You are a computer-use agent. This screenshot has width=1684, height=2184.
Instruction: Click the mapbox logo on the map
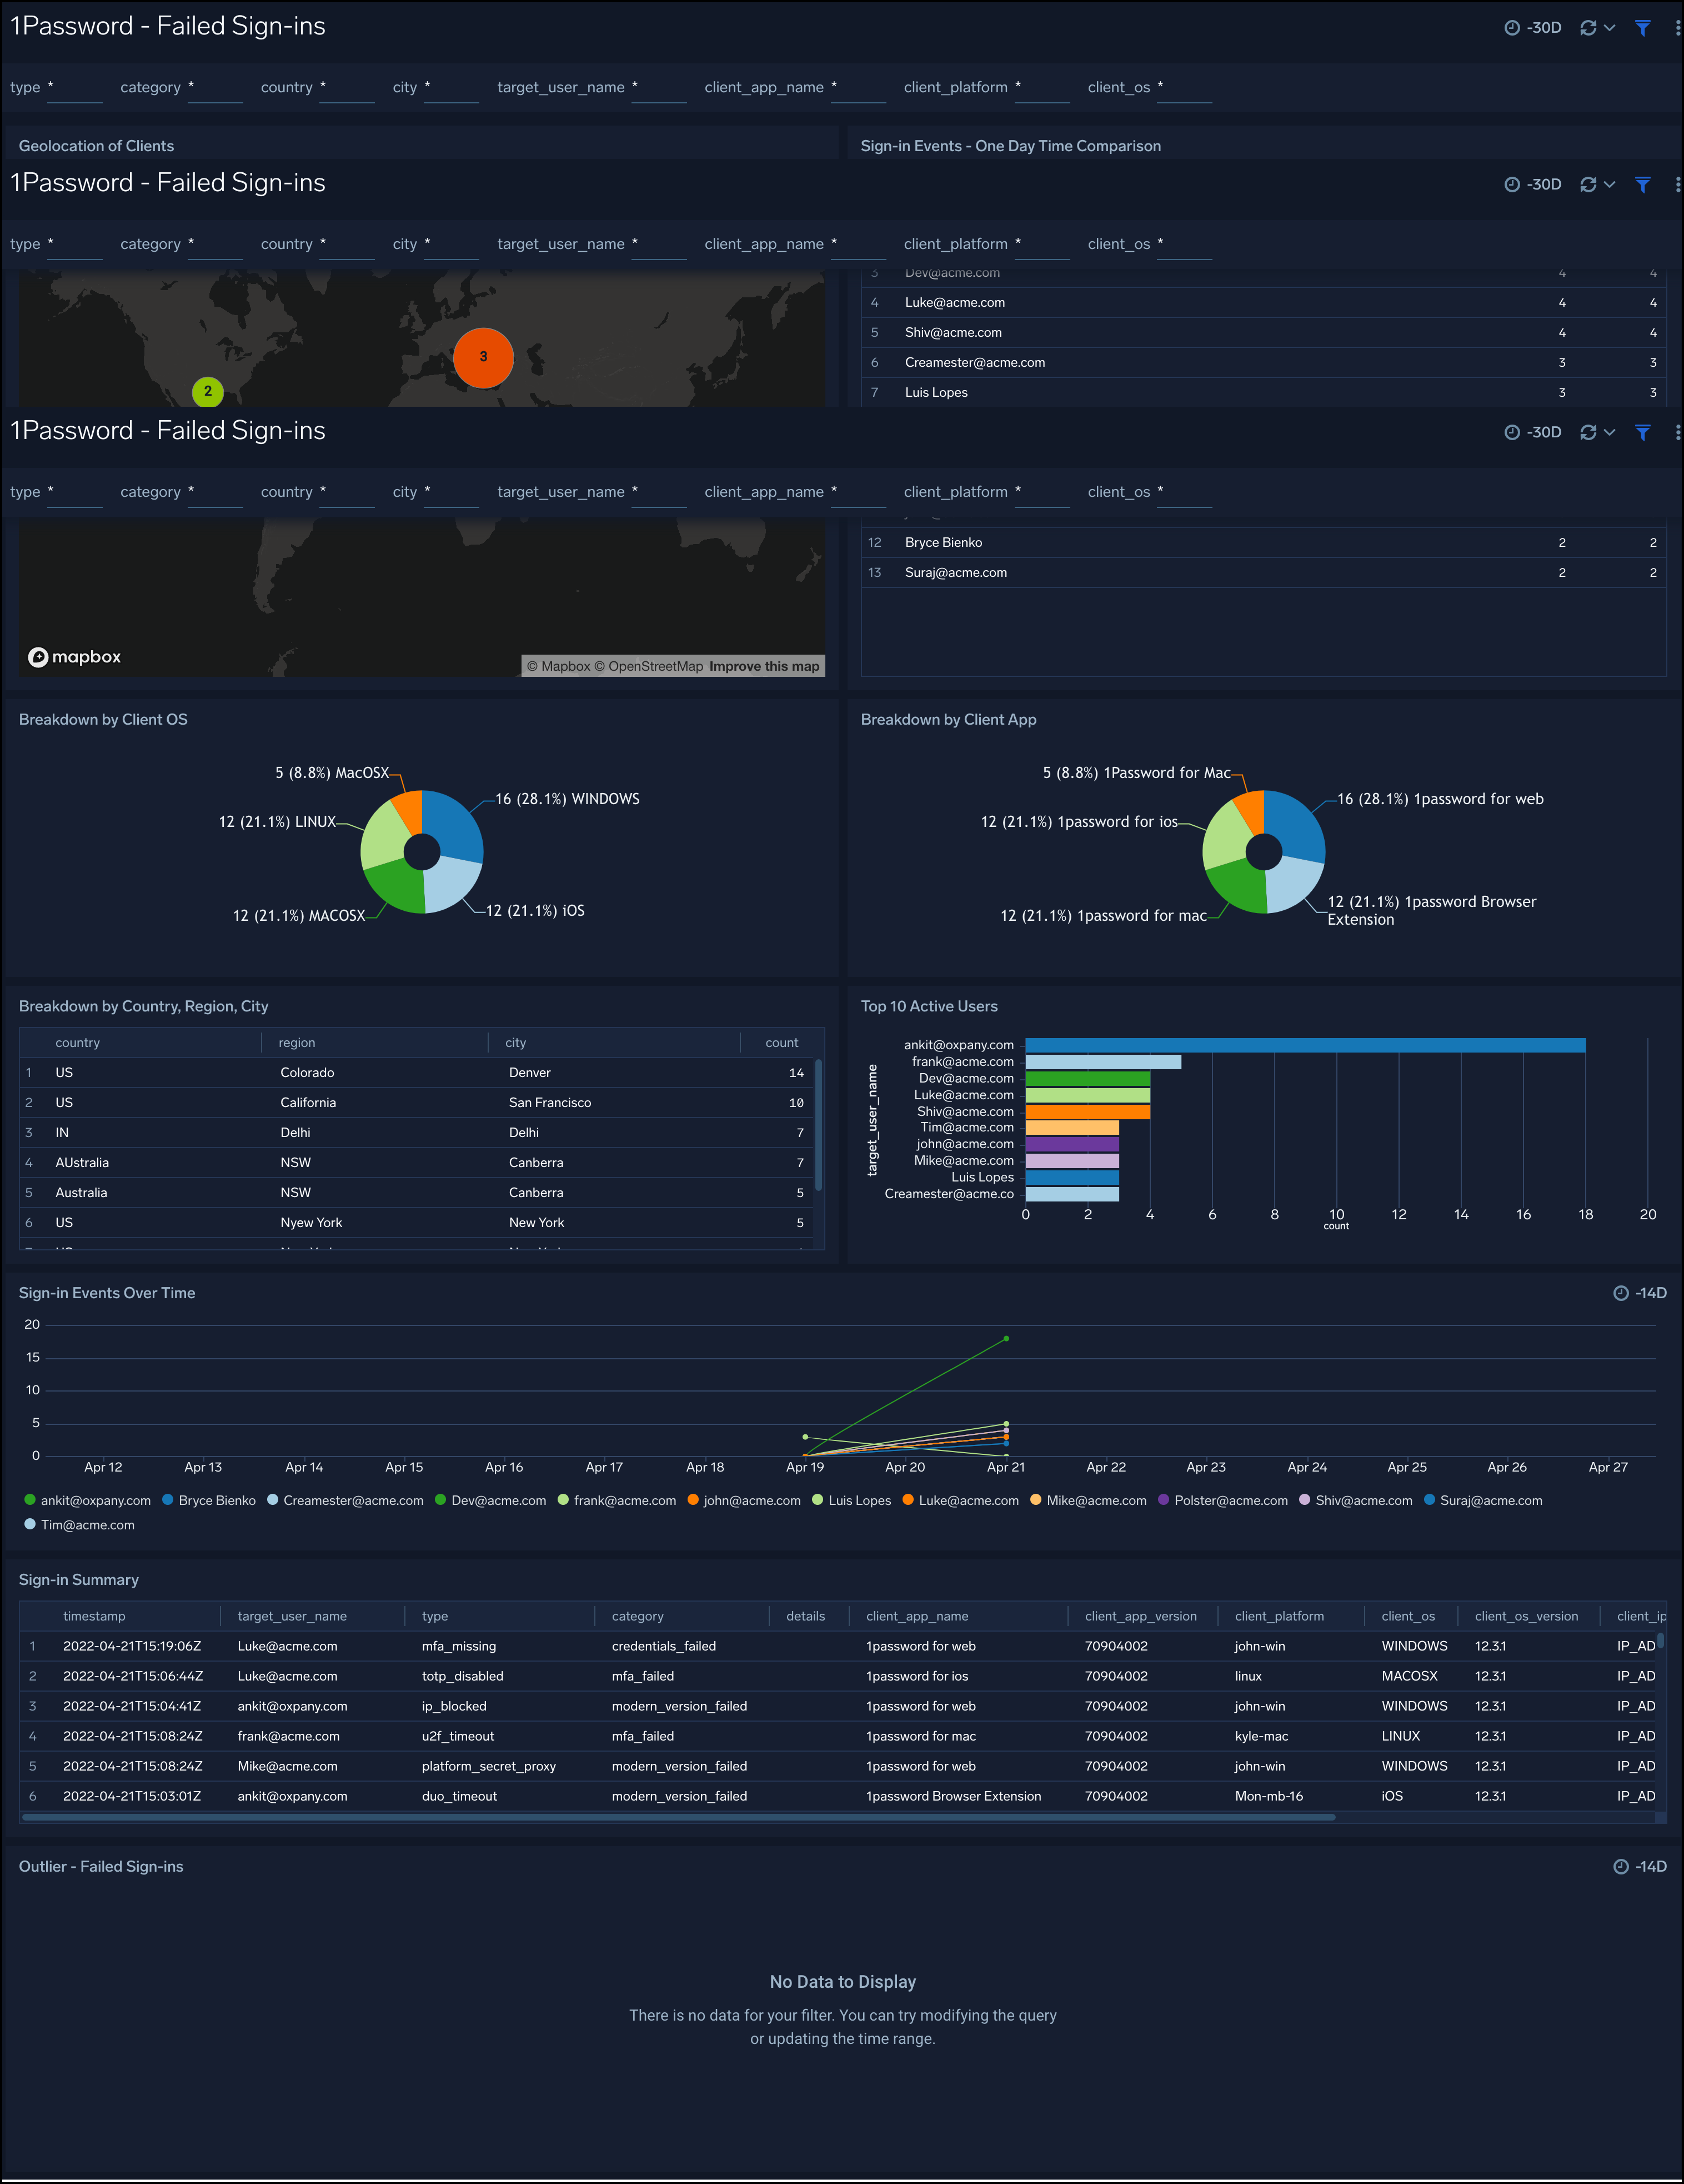(75, 657)
